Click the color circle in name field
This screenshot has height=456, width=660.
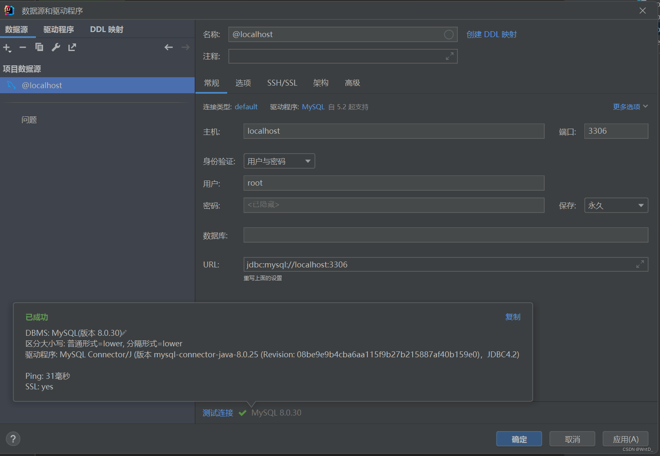(x=449, y=35)
